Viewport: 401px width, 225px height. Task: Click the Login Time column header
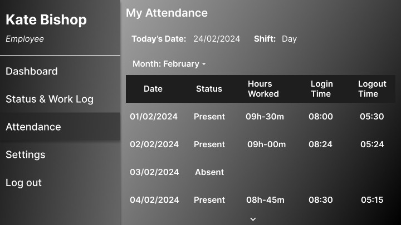tap(321, 89)
